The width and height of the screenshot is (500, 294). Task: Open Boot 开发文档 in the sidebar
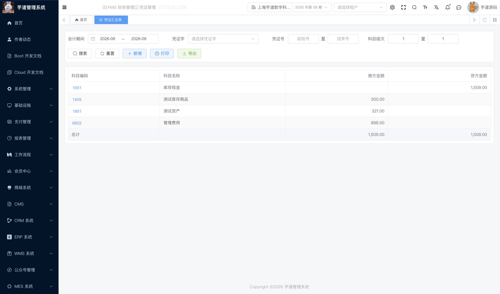coord(29,56)
